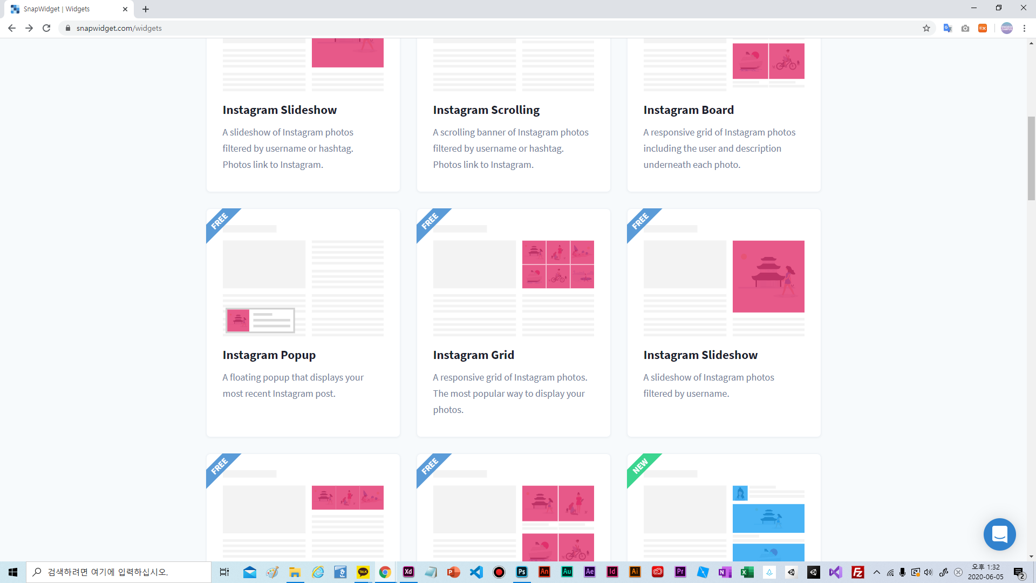Click Instagram Popup preview thumbnail

303,281
